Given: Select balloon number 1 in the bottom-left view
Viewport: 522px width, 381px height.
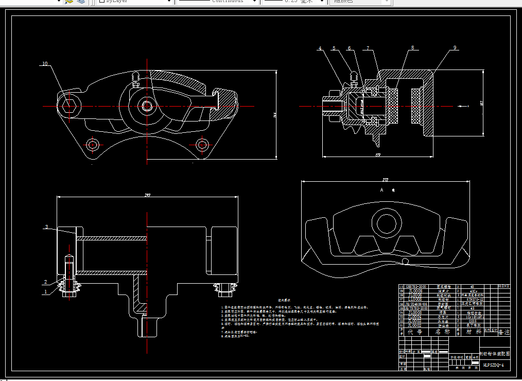Looking at the screenshot, I should 46,292.
